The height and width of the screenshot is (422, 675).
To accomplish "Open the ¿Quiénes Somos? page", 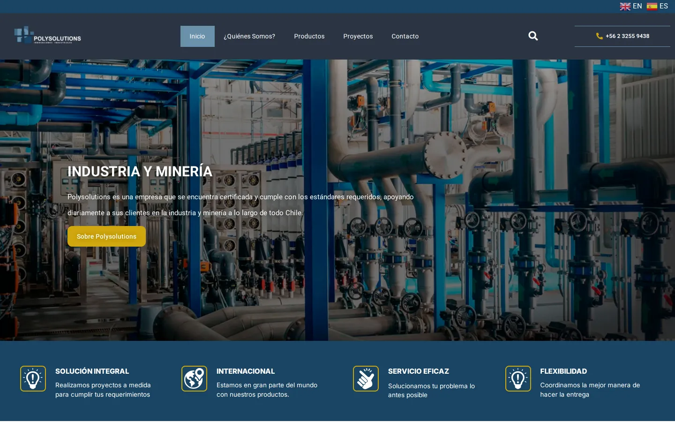I will click(249, 36).
